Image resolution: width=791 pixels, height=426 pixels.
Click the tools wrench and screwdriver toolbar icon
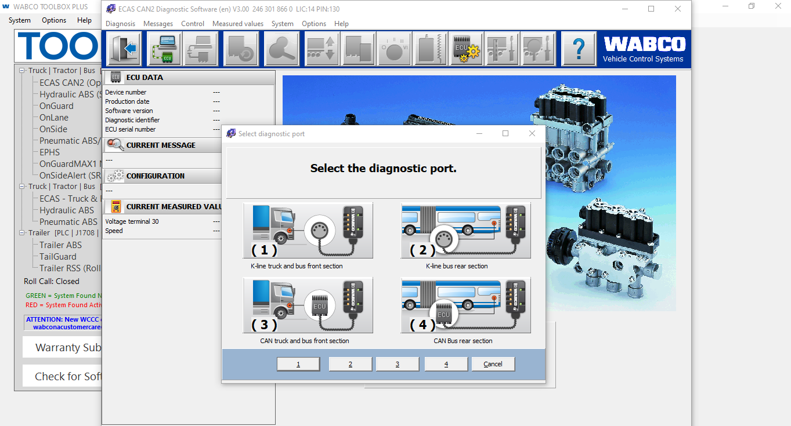click(x=503, y=49)
